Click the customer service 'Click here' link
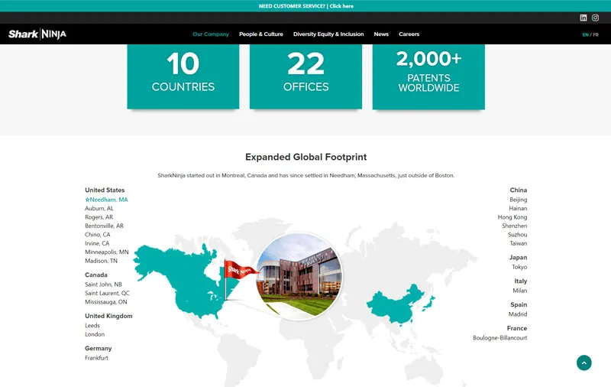This screenshot has height=387, width=611. point(341,6)
